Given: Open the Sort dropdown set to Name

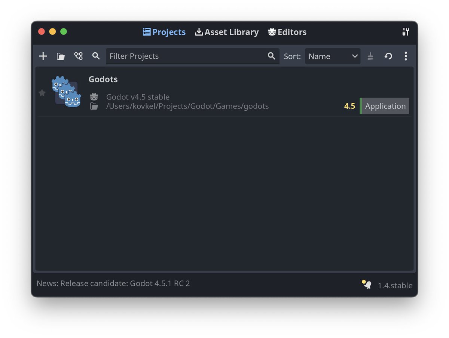Looking at the screenshot, I should click(333, 56).
